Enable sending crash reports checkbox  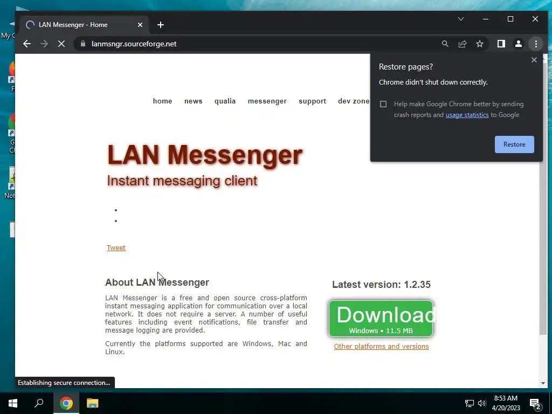point(383,104)
